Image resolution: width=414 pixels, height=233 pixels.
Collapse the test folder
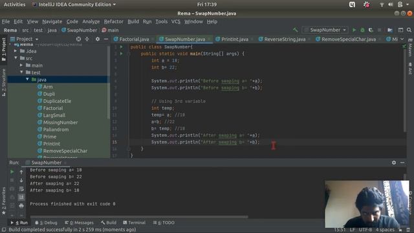pos(21,72)
